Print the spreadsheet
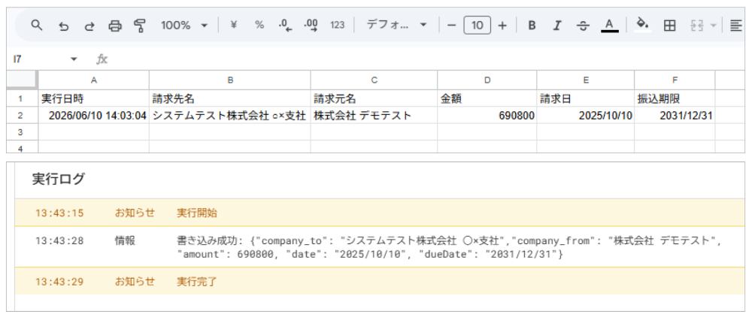This screenshot has width=752, height=323. tap(115, 26)
